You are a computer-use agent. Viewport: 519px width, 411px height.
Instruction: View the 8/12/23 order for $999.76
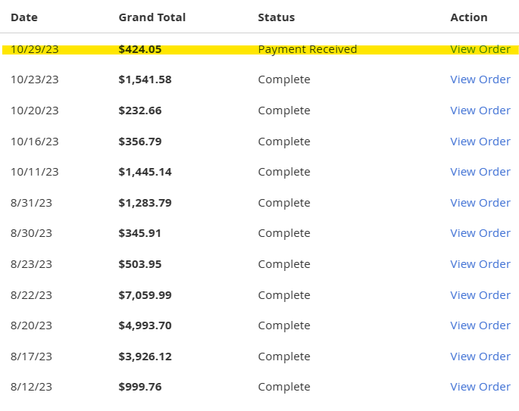(x=480, y=387)
